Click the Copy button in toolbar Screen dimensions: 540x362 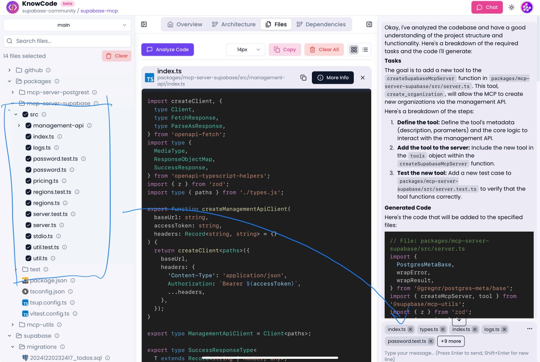[284, 50]
